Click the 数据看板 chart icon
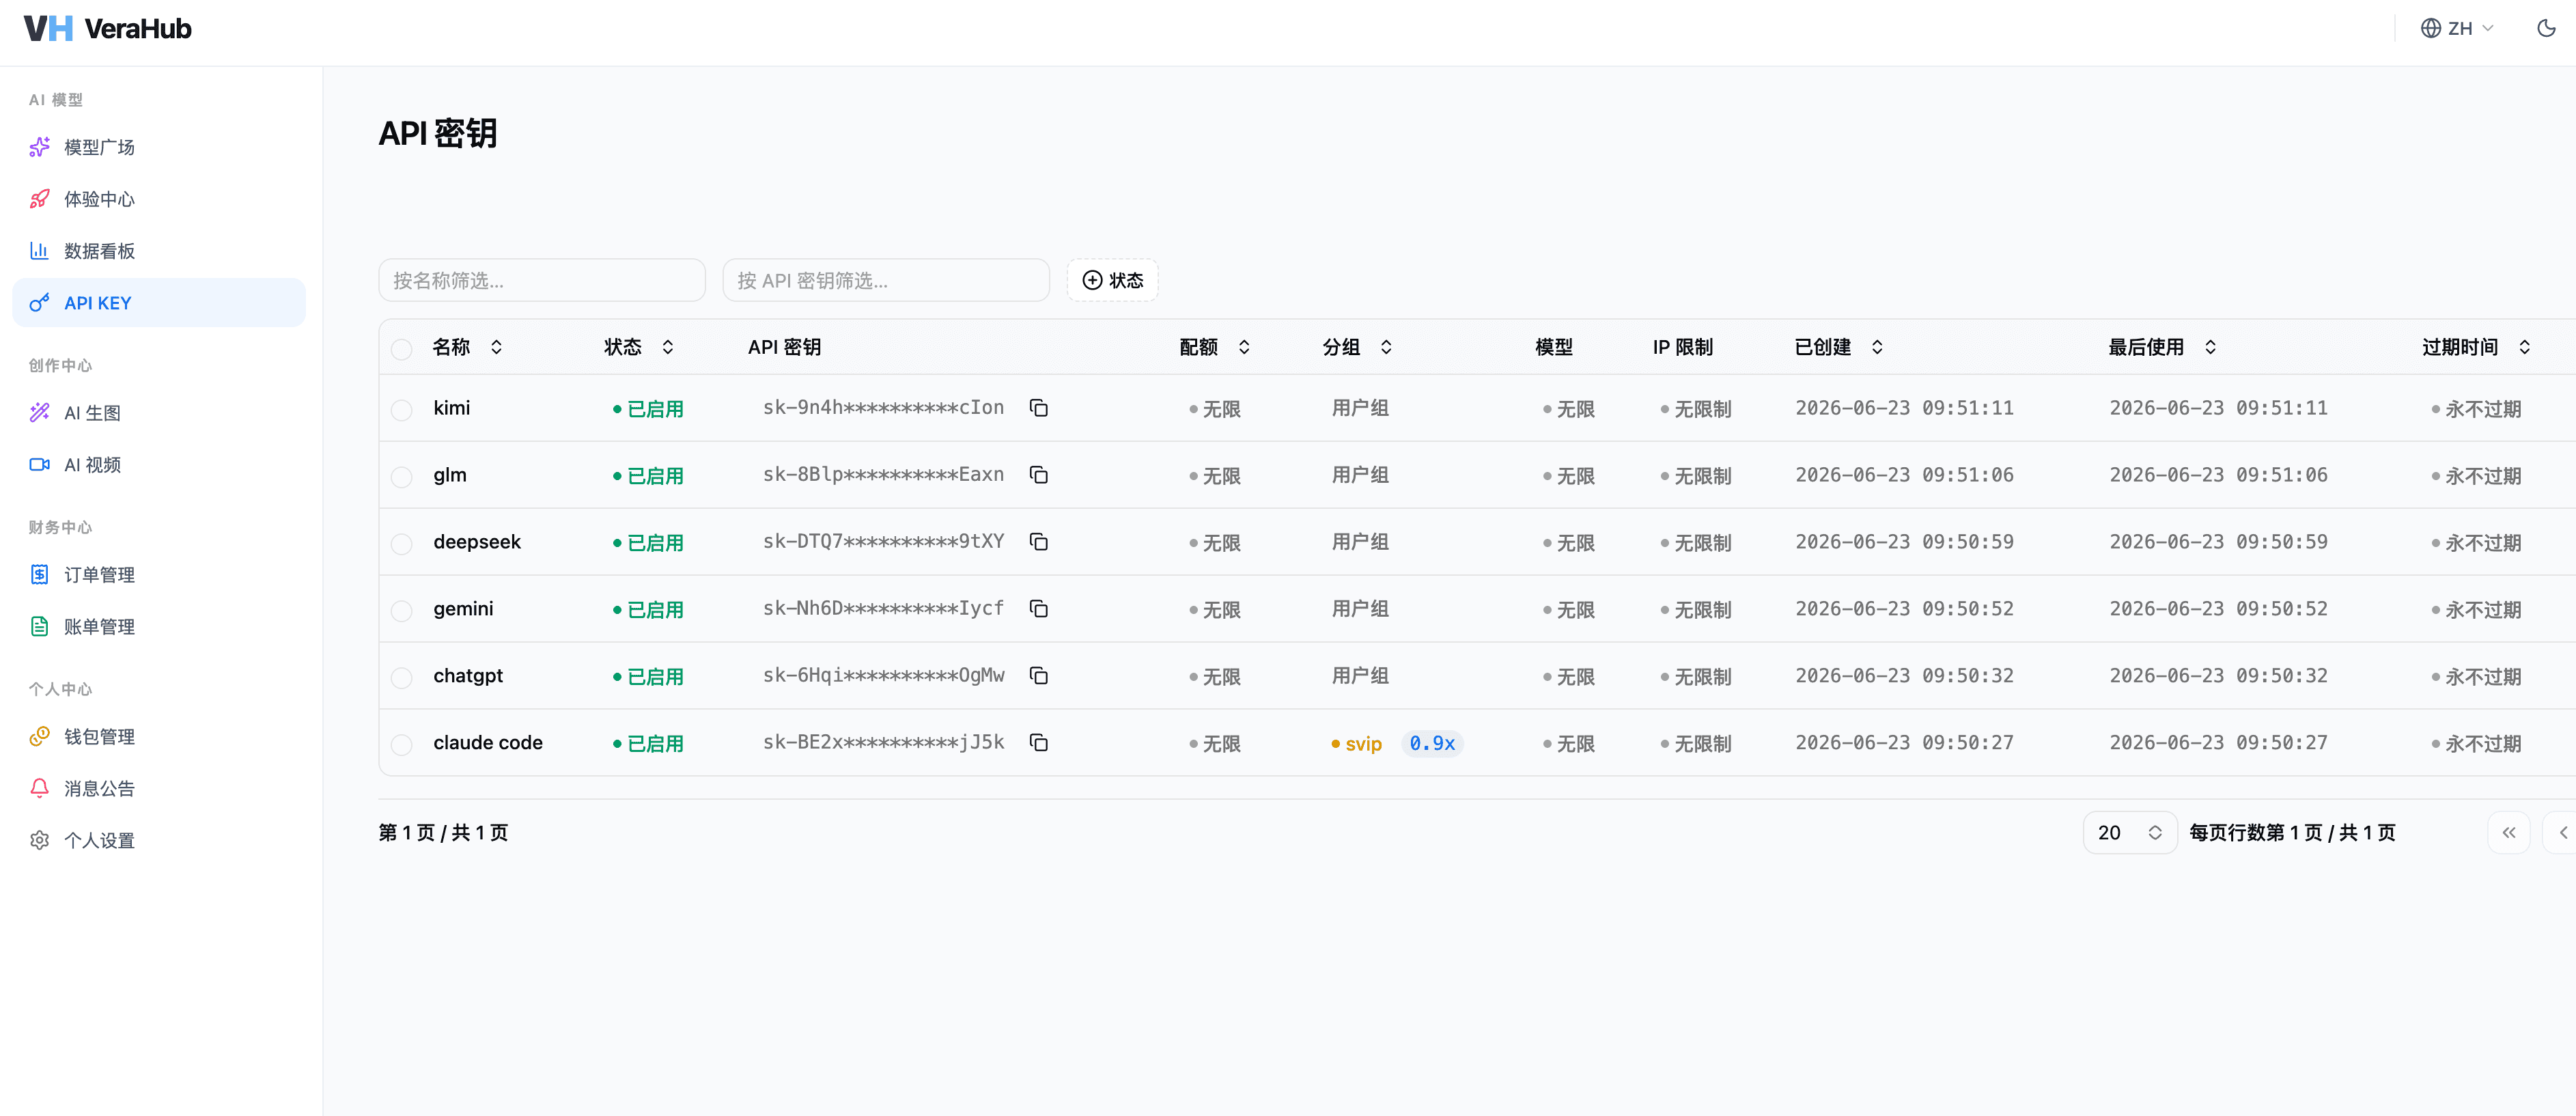2576x1116 pixels. (40, 251)
